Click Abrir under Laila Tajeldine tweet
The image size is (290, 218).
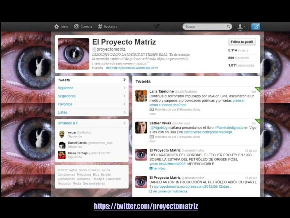coord(153,114)
